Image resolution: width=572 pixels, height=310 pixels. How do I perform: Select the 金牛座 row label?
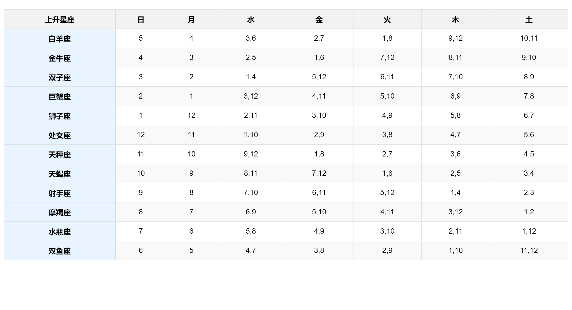click(60, 58)
